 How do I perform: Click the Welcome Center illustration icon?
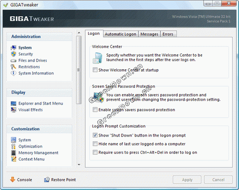tap(98, 58)
